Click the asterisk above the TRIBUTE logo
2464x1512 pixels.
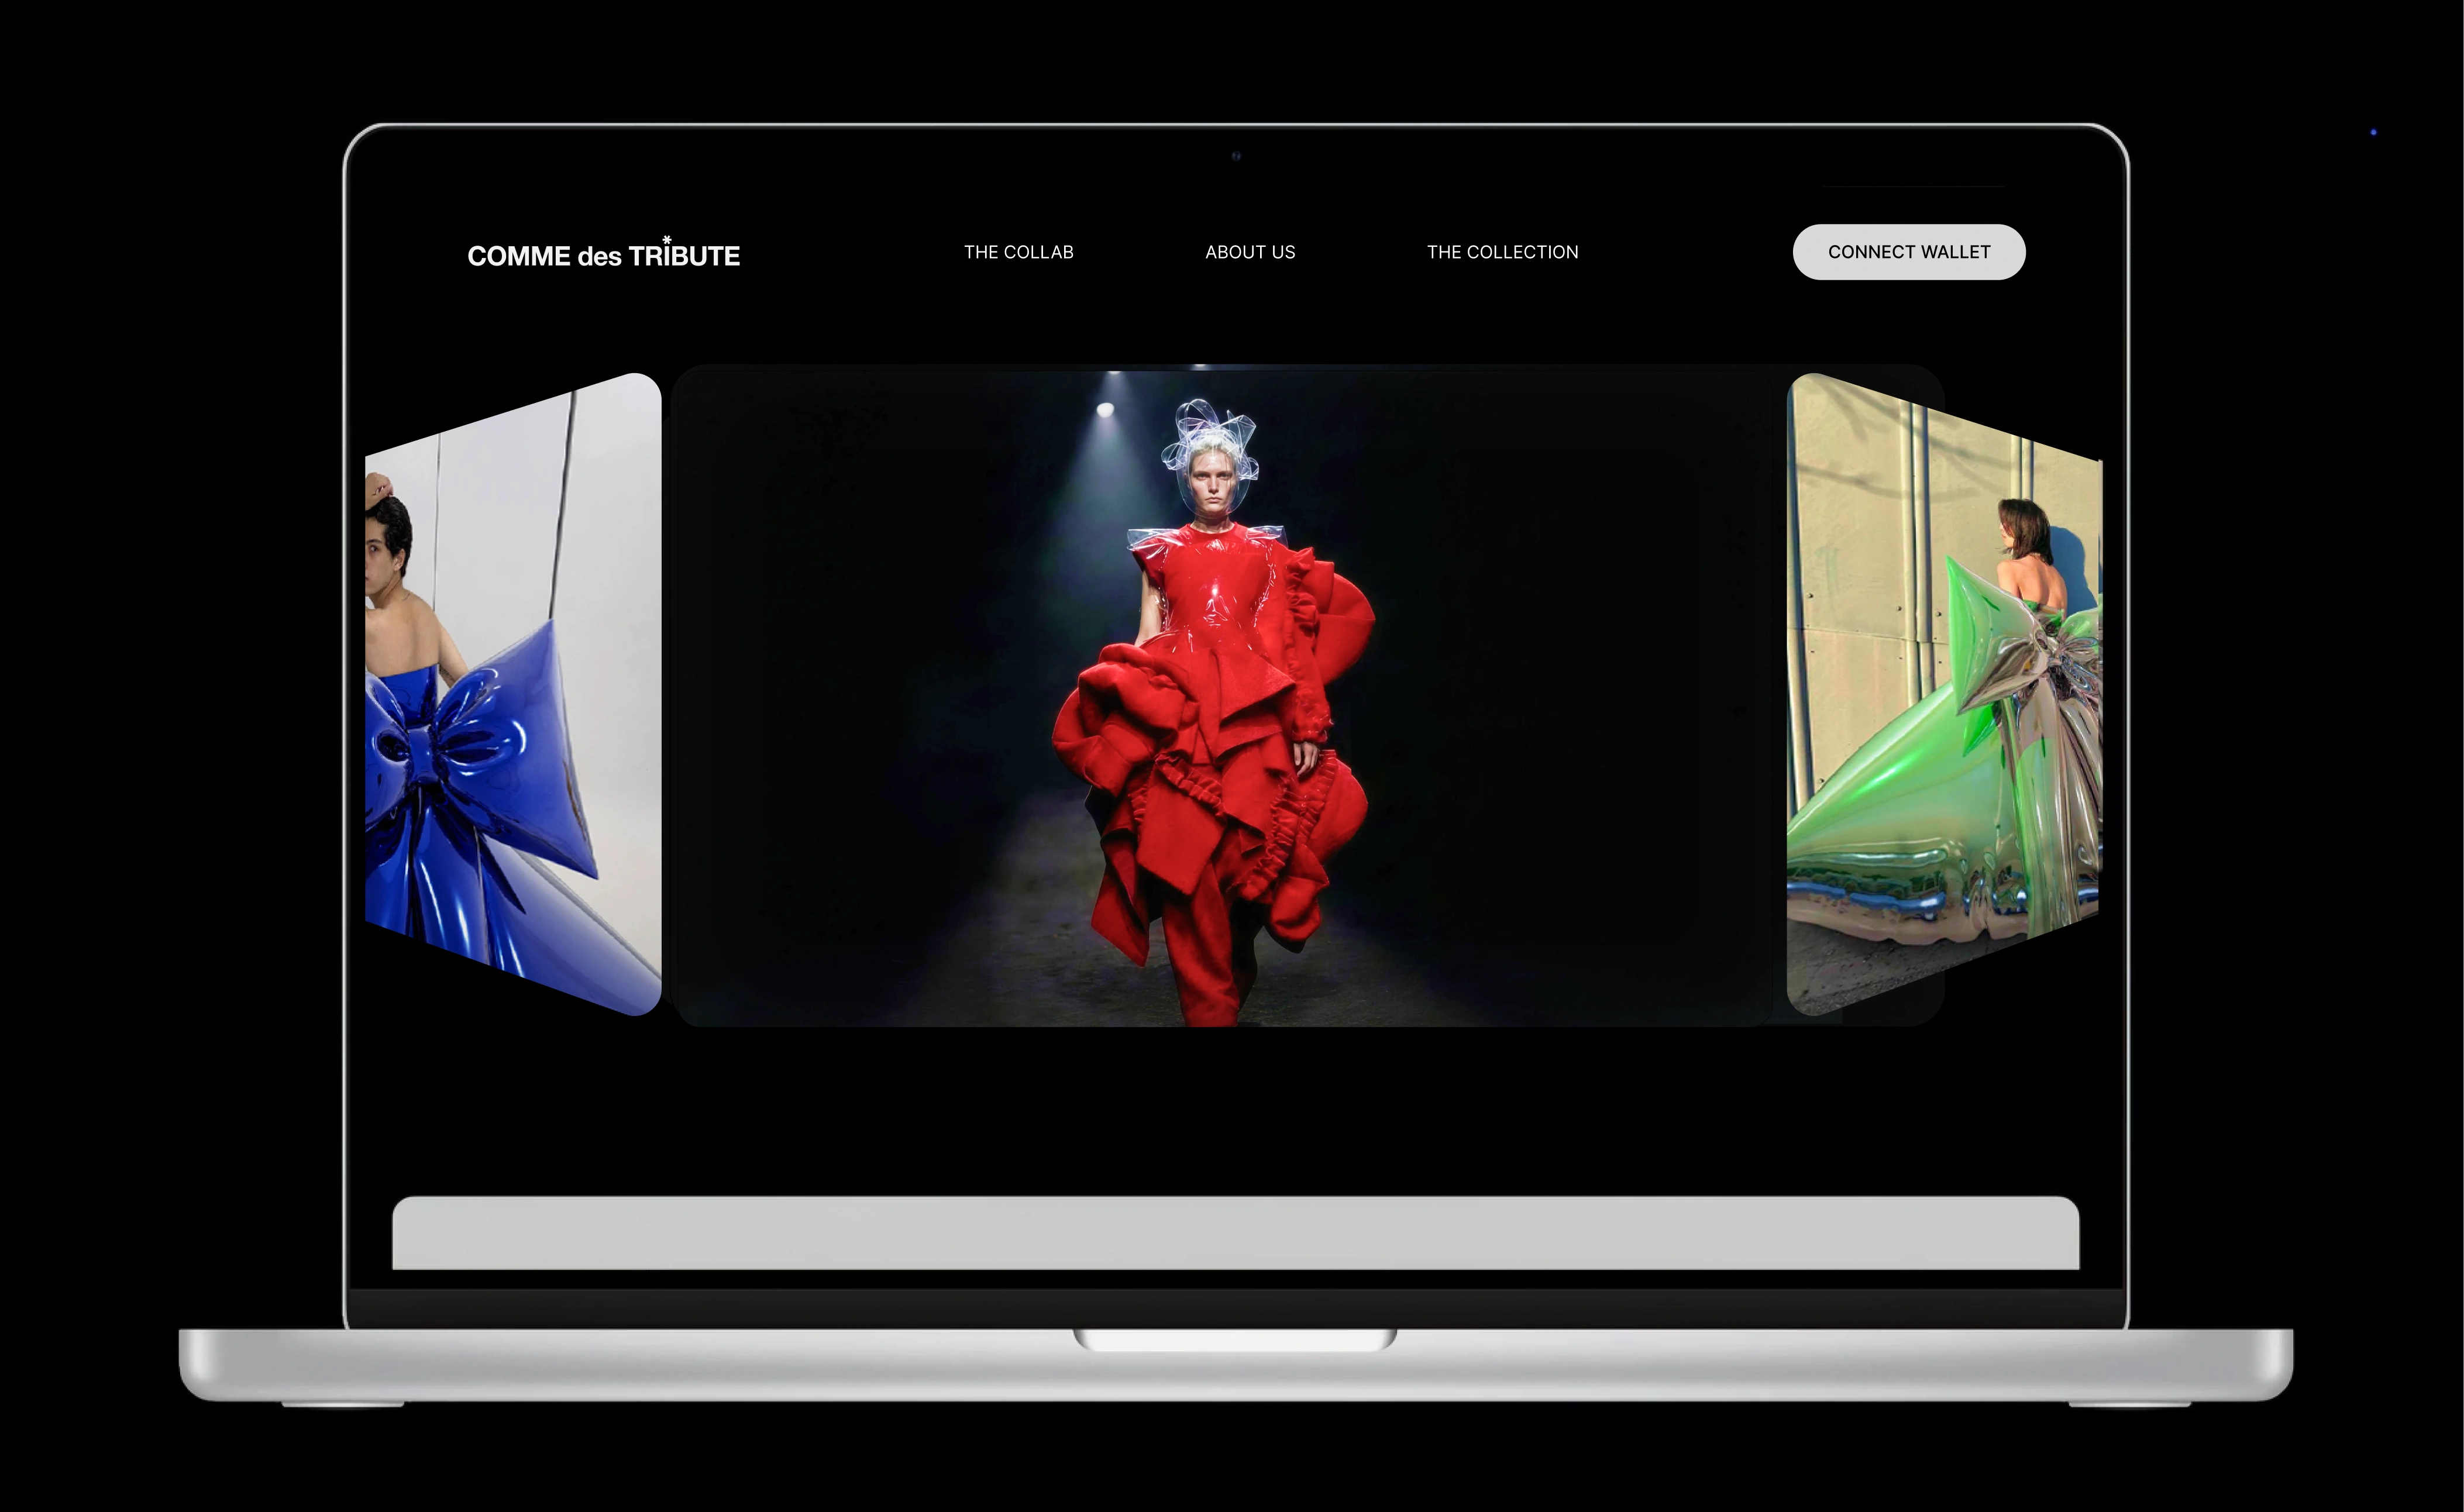click(667, 240)
